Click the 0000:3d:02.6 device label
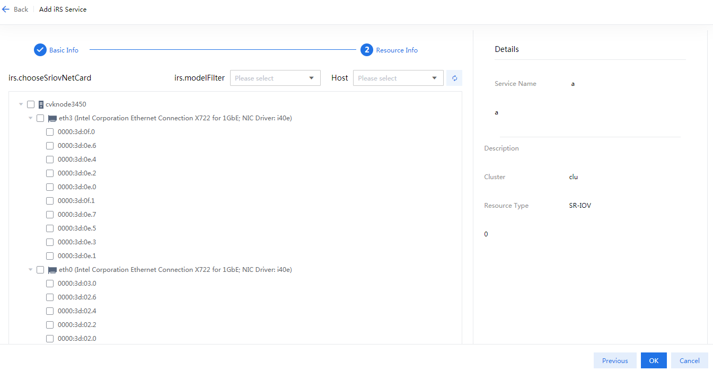The image size is (713, 371). pos(77,297)
